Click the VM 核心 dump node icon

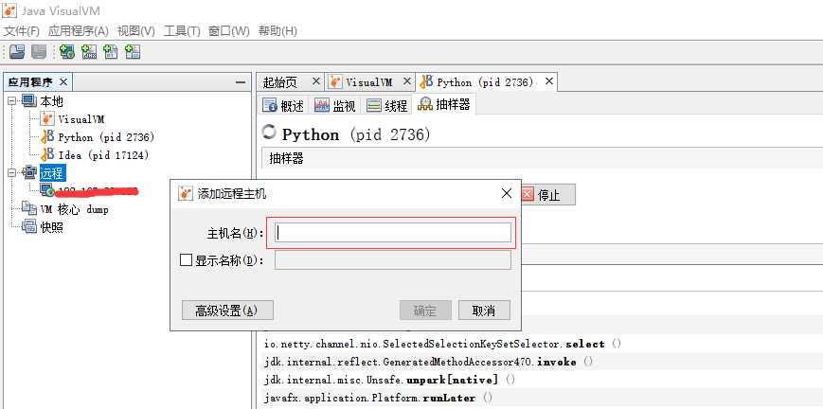point(28,209)
